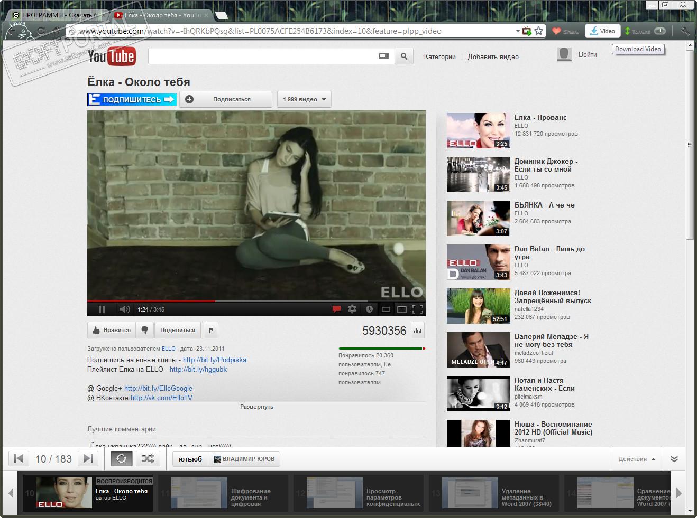Collapse the playlist bar with double chevron
Viewport: 697px width, 518px height.
(674, 459)
